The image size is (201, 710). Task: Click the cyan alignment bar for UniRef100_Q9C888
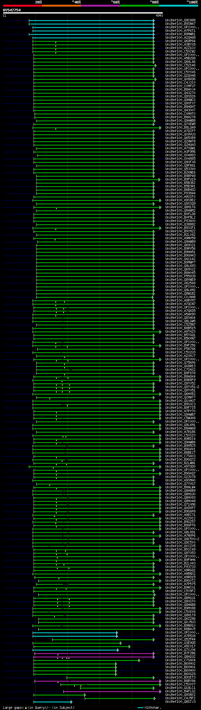click(x=91, y=20)
